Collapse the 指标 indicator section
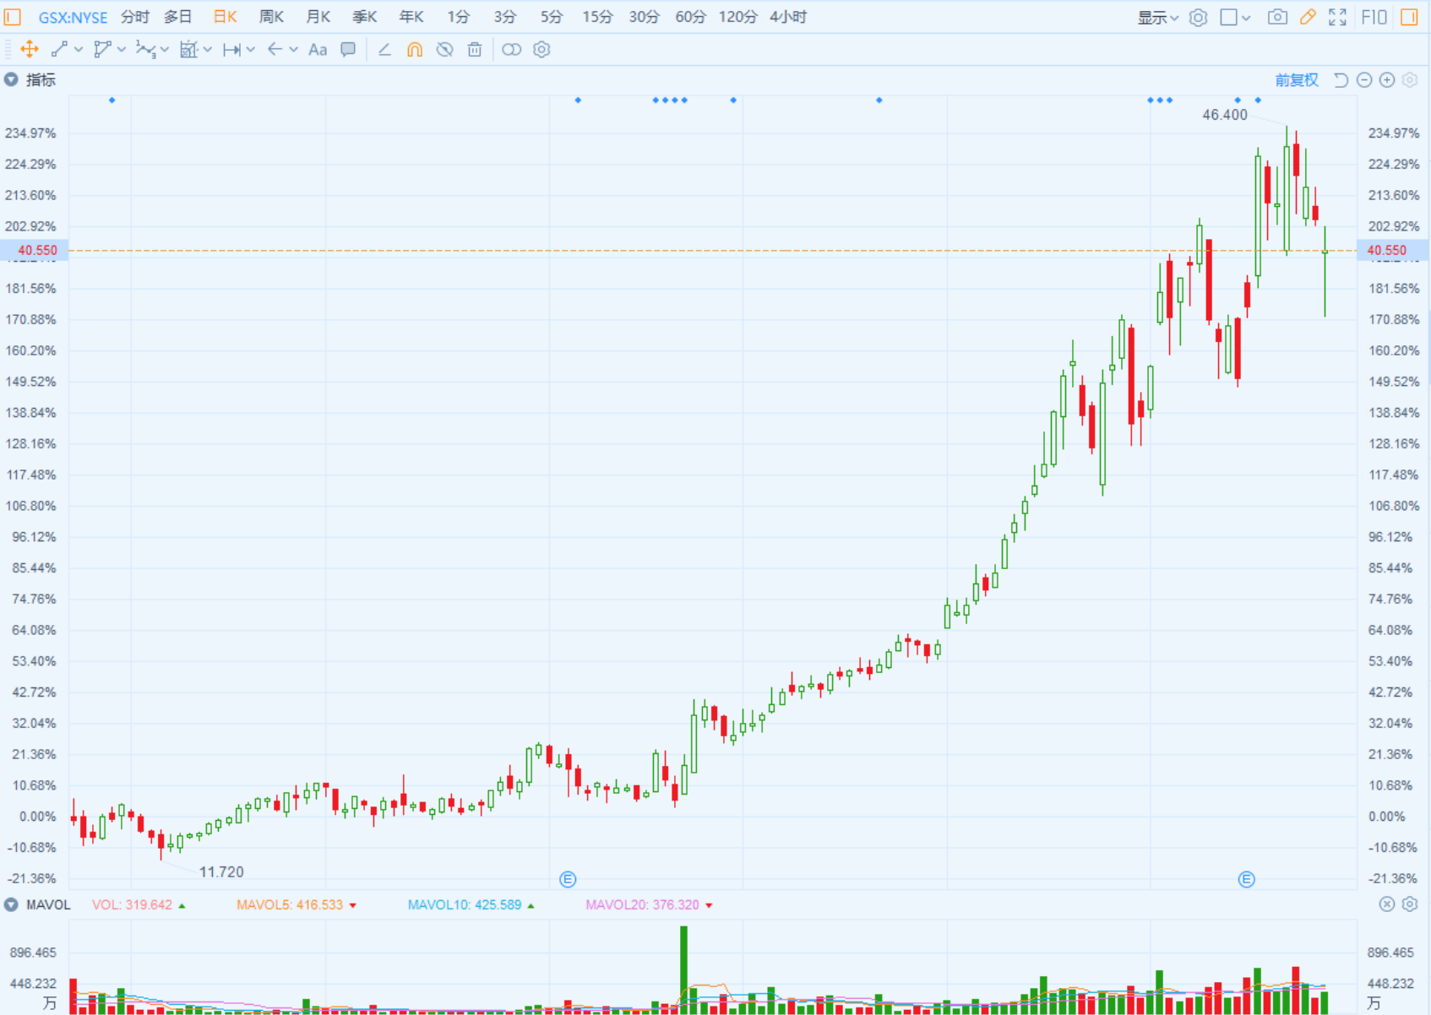Screen dimensions: 1431x1015 (11, 80)
